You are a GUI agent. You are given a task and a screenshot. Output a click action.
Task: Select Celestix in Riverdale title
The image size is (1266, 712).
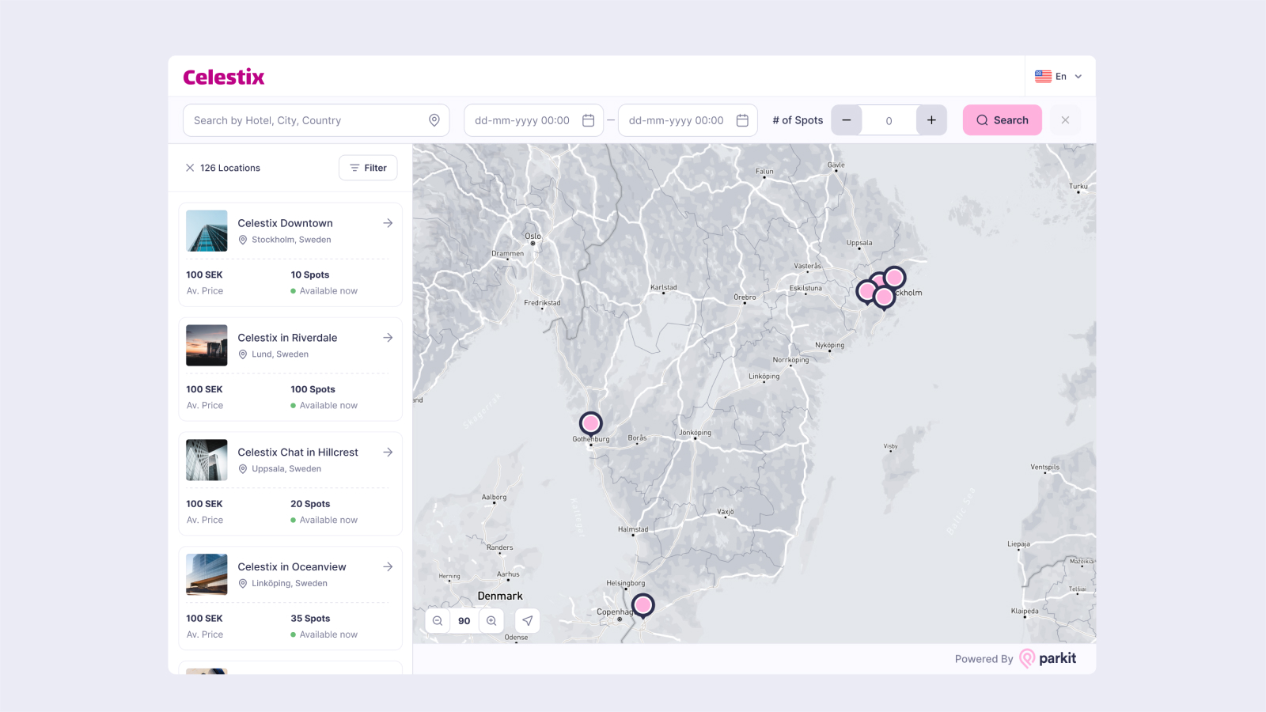point(287,338)
